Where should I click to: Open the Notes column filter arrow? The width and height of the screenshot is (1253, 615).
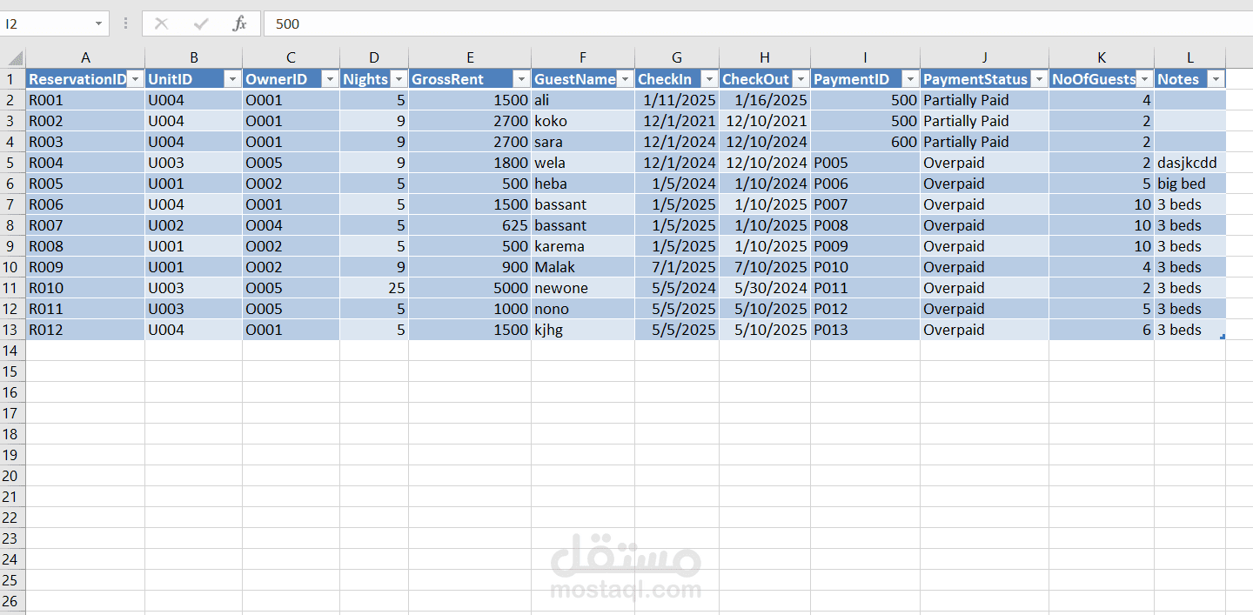tap(1216, 79)
